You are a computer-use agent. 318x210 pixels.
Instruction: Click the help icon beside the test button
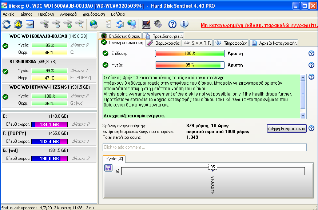[x=311, y=128]
